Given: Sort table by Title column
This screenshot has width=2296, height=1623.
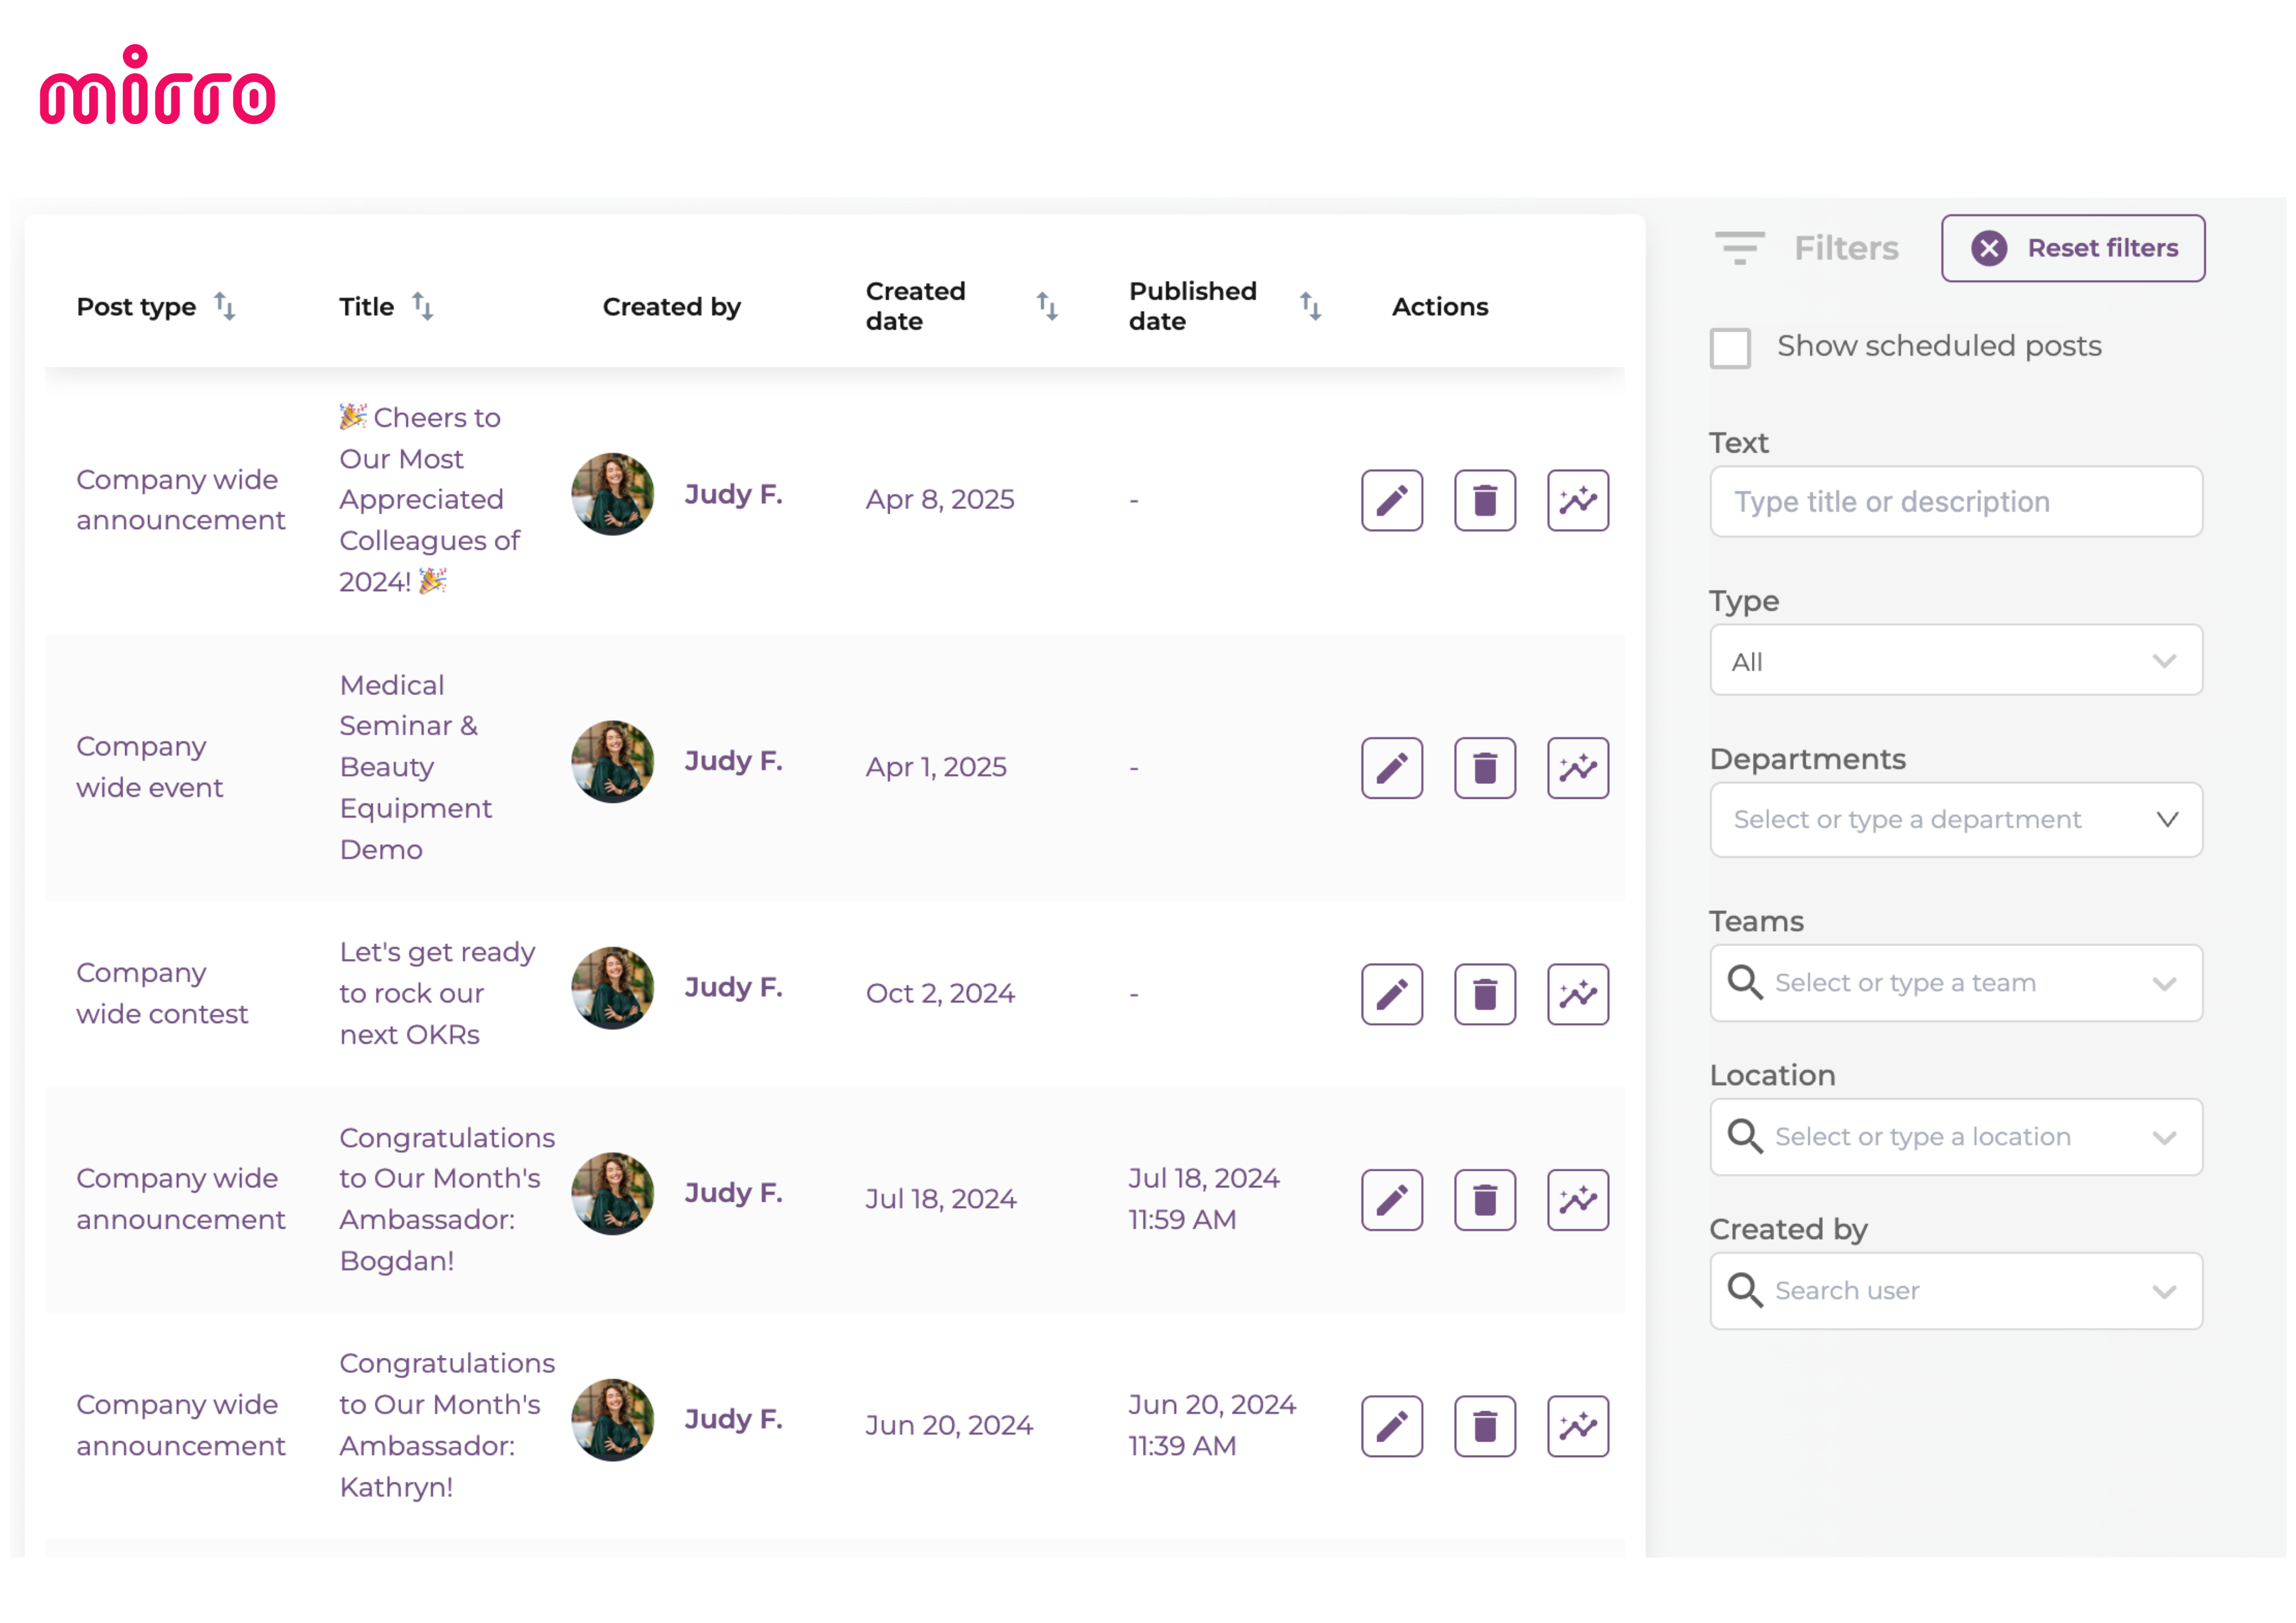Looking at the screenshot, I should click(x=423, y=306).
